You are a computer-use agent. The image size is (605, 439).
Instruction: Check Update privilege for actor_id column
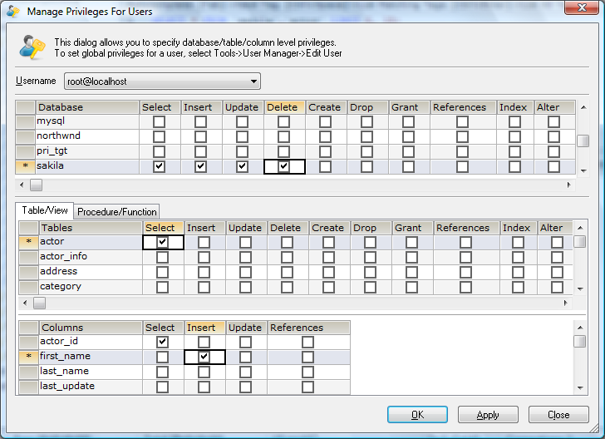click(x=244, y=342)
